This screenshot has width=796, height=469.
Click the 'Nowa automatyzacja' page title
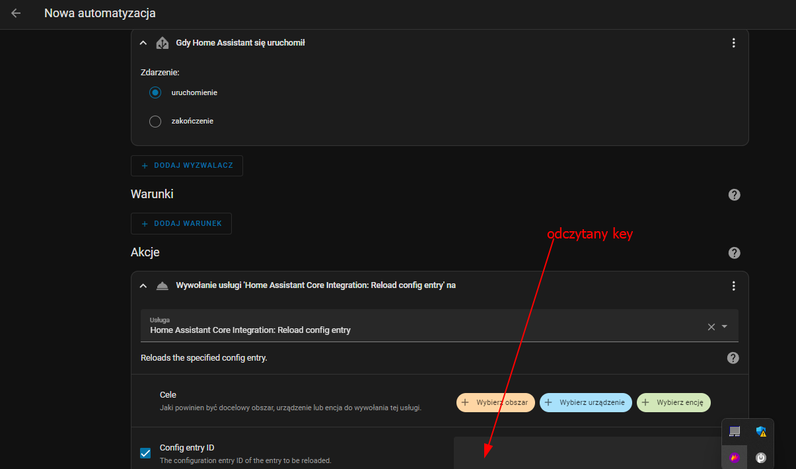pos(100,13)
